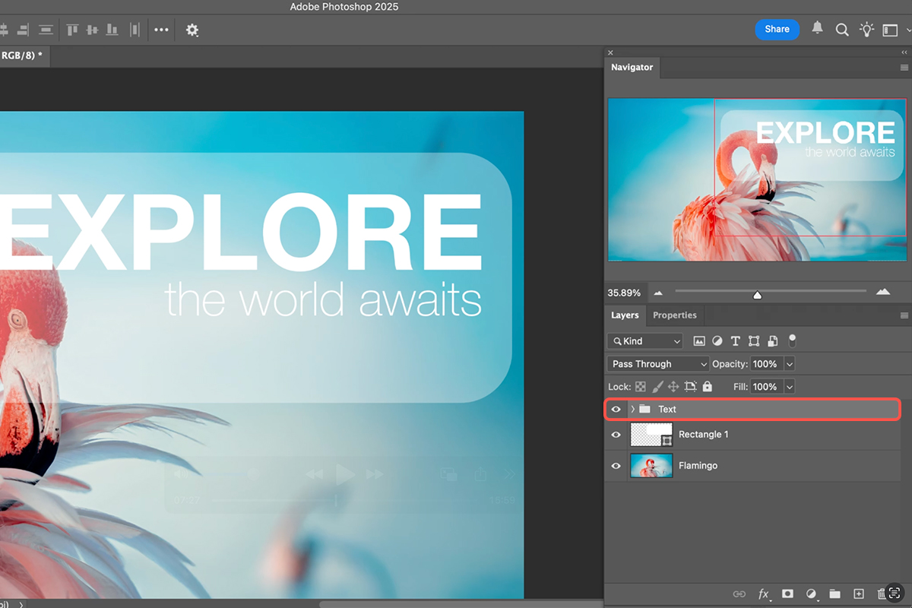Screen dimensions: 912x608
Task: Select the Navigator panel tab
Action: point(632,68)
